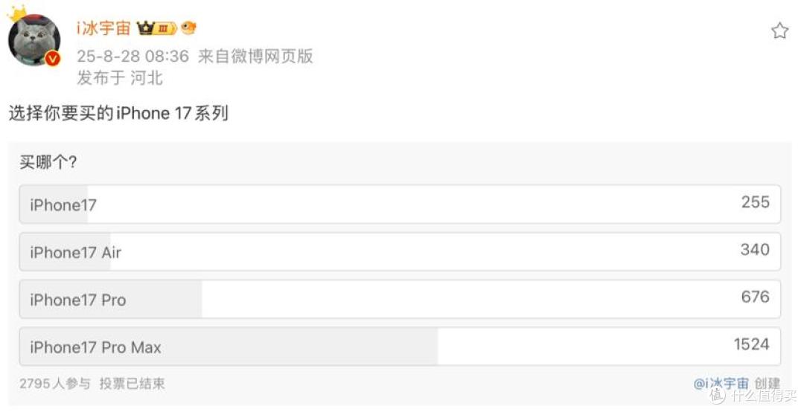The width and height of the screenshot is (804, 412).
Task: Select the iPhone17 Air poll option
Action: tap(400, 251)
